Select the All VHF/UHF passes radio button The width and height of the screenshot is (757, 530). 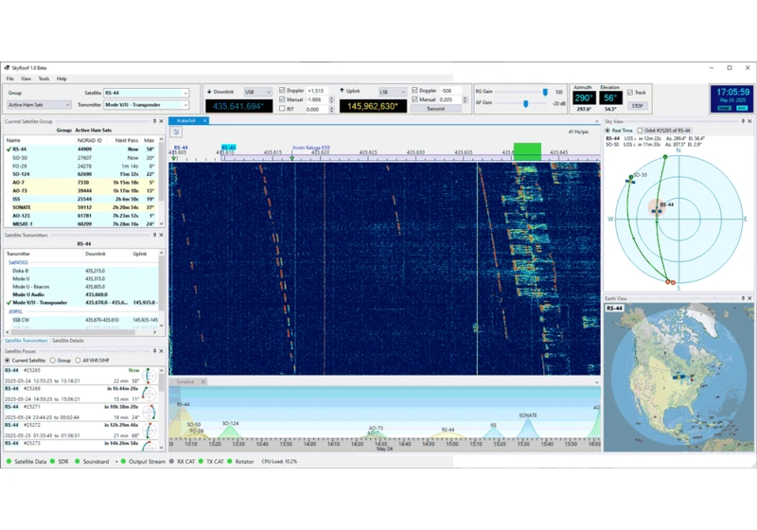pyautogui.click(x=78, y=360)
